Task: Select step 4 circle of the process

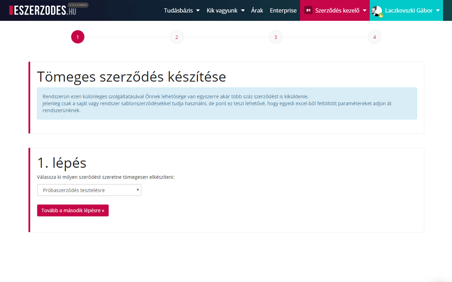Action: 374,37
